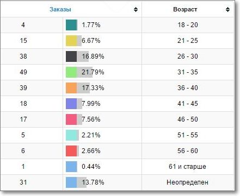
Task: Click the yellow swatch for 6.67%
Action: point(71,41)
